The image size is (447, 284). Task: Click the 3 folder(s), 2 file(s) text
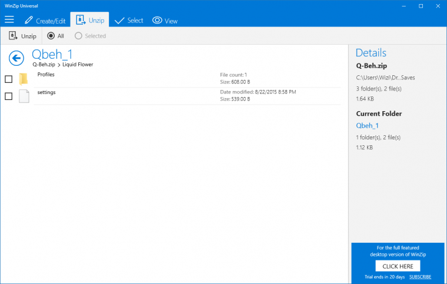point(379,89)
